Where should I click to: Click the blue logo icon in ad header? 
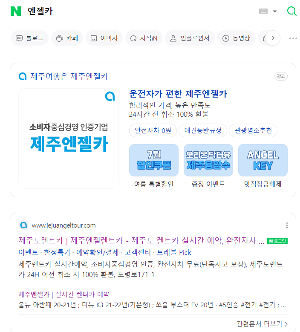[23, 76]
